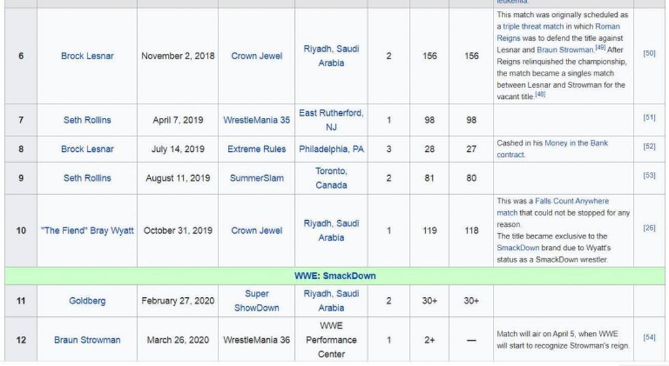The width and height of the screenshot is (669, 366).
Task: Open citation reference 54
Action: (649, 337)
